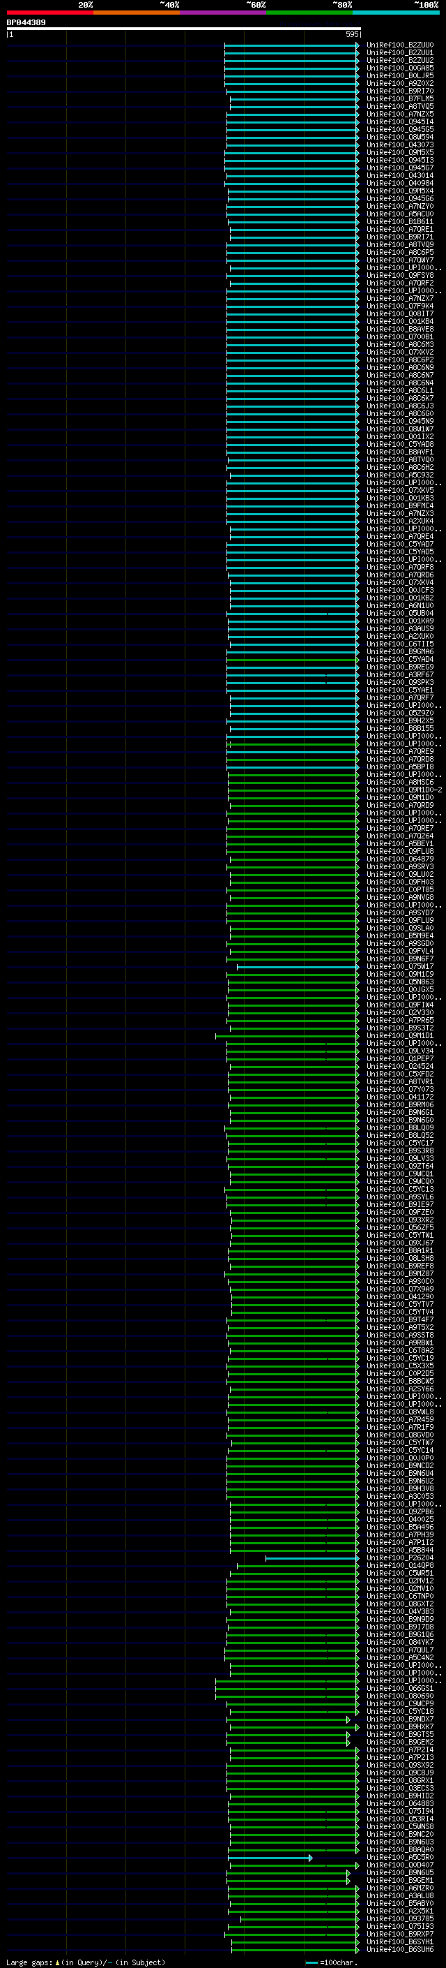Click the red ~20% legend segment

pyautogui.click(x=49, y=13)
